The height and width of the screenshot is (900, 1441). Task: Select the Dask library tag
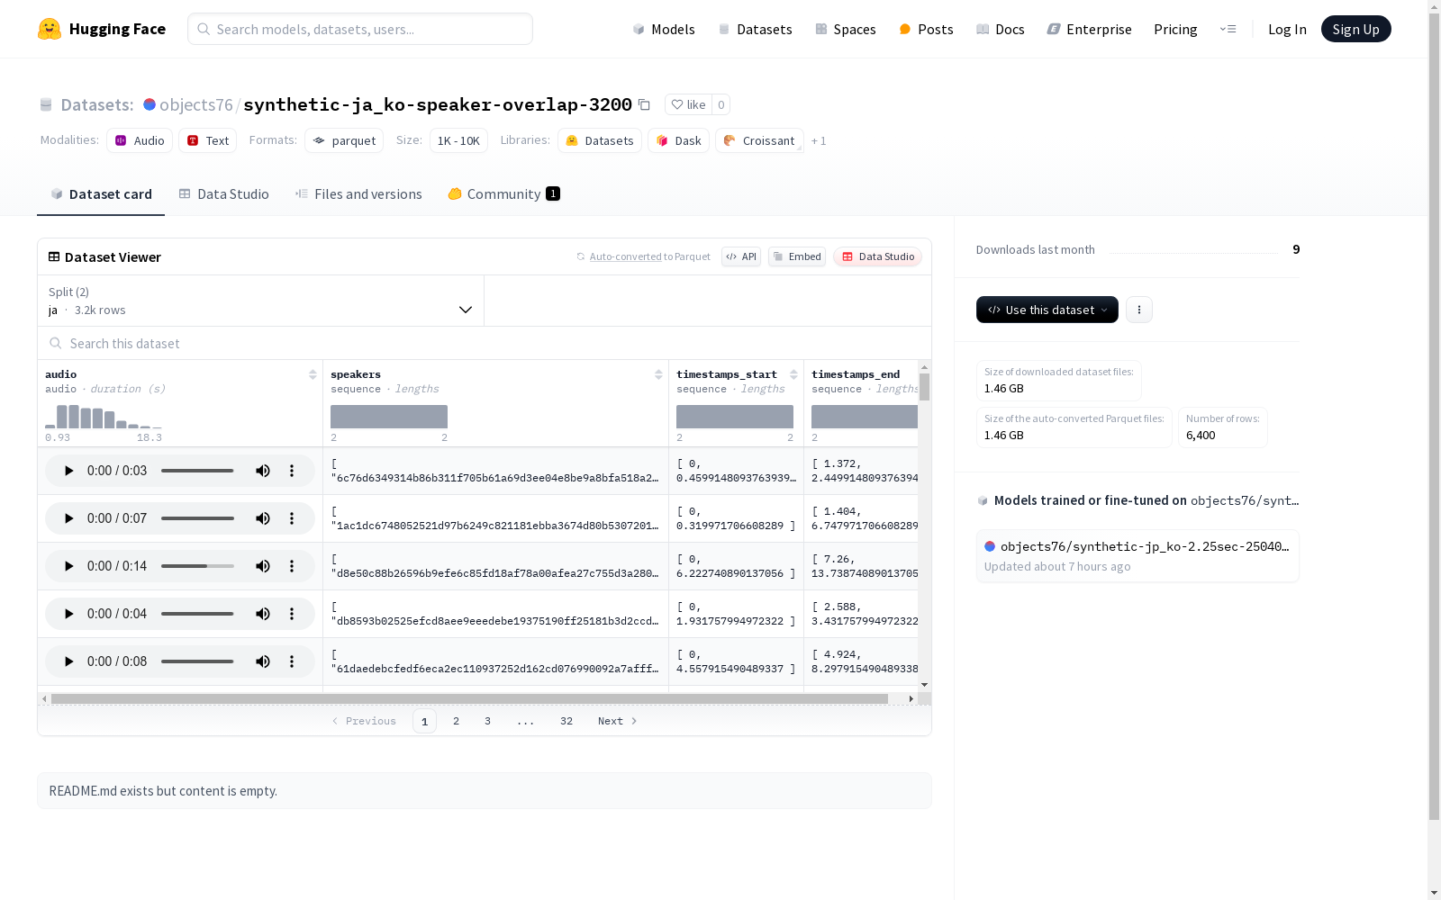679,140
